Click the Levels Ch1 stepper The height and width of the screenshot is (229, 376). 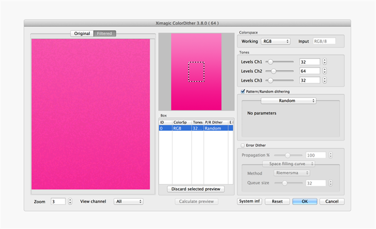coord(325,61)
